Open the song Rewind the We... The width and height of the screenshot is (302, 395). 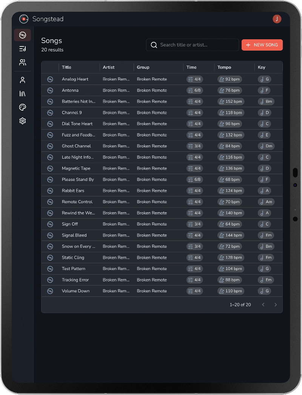coord(79,213)
